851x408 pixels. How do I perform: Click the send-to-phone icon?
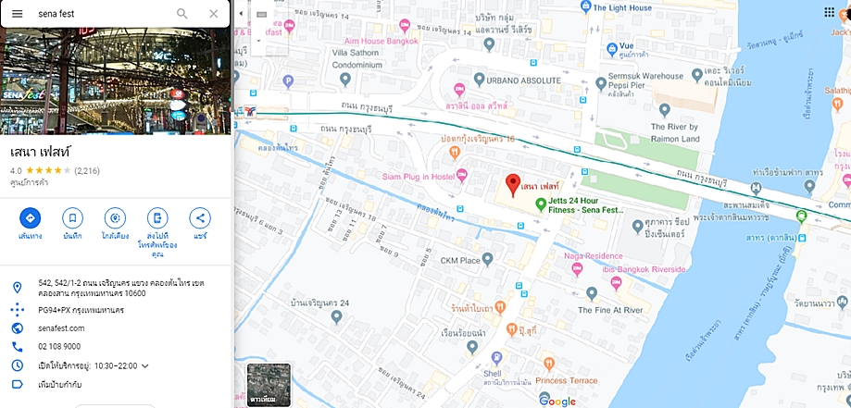pyautogui.click(x=157, y=218)
